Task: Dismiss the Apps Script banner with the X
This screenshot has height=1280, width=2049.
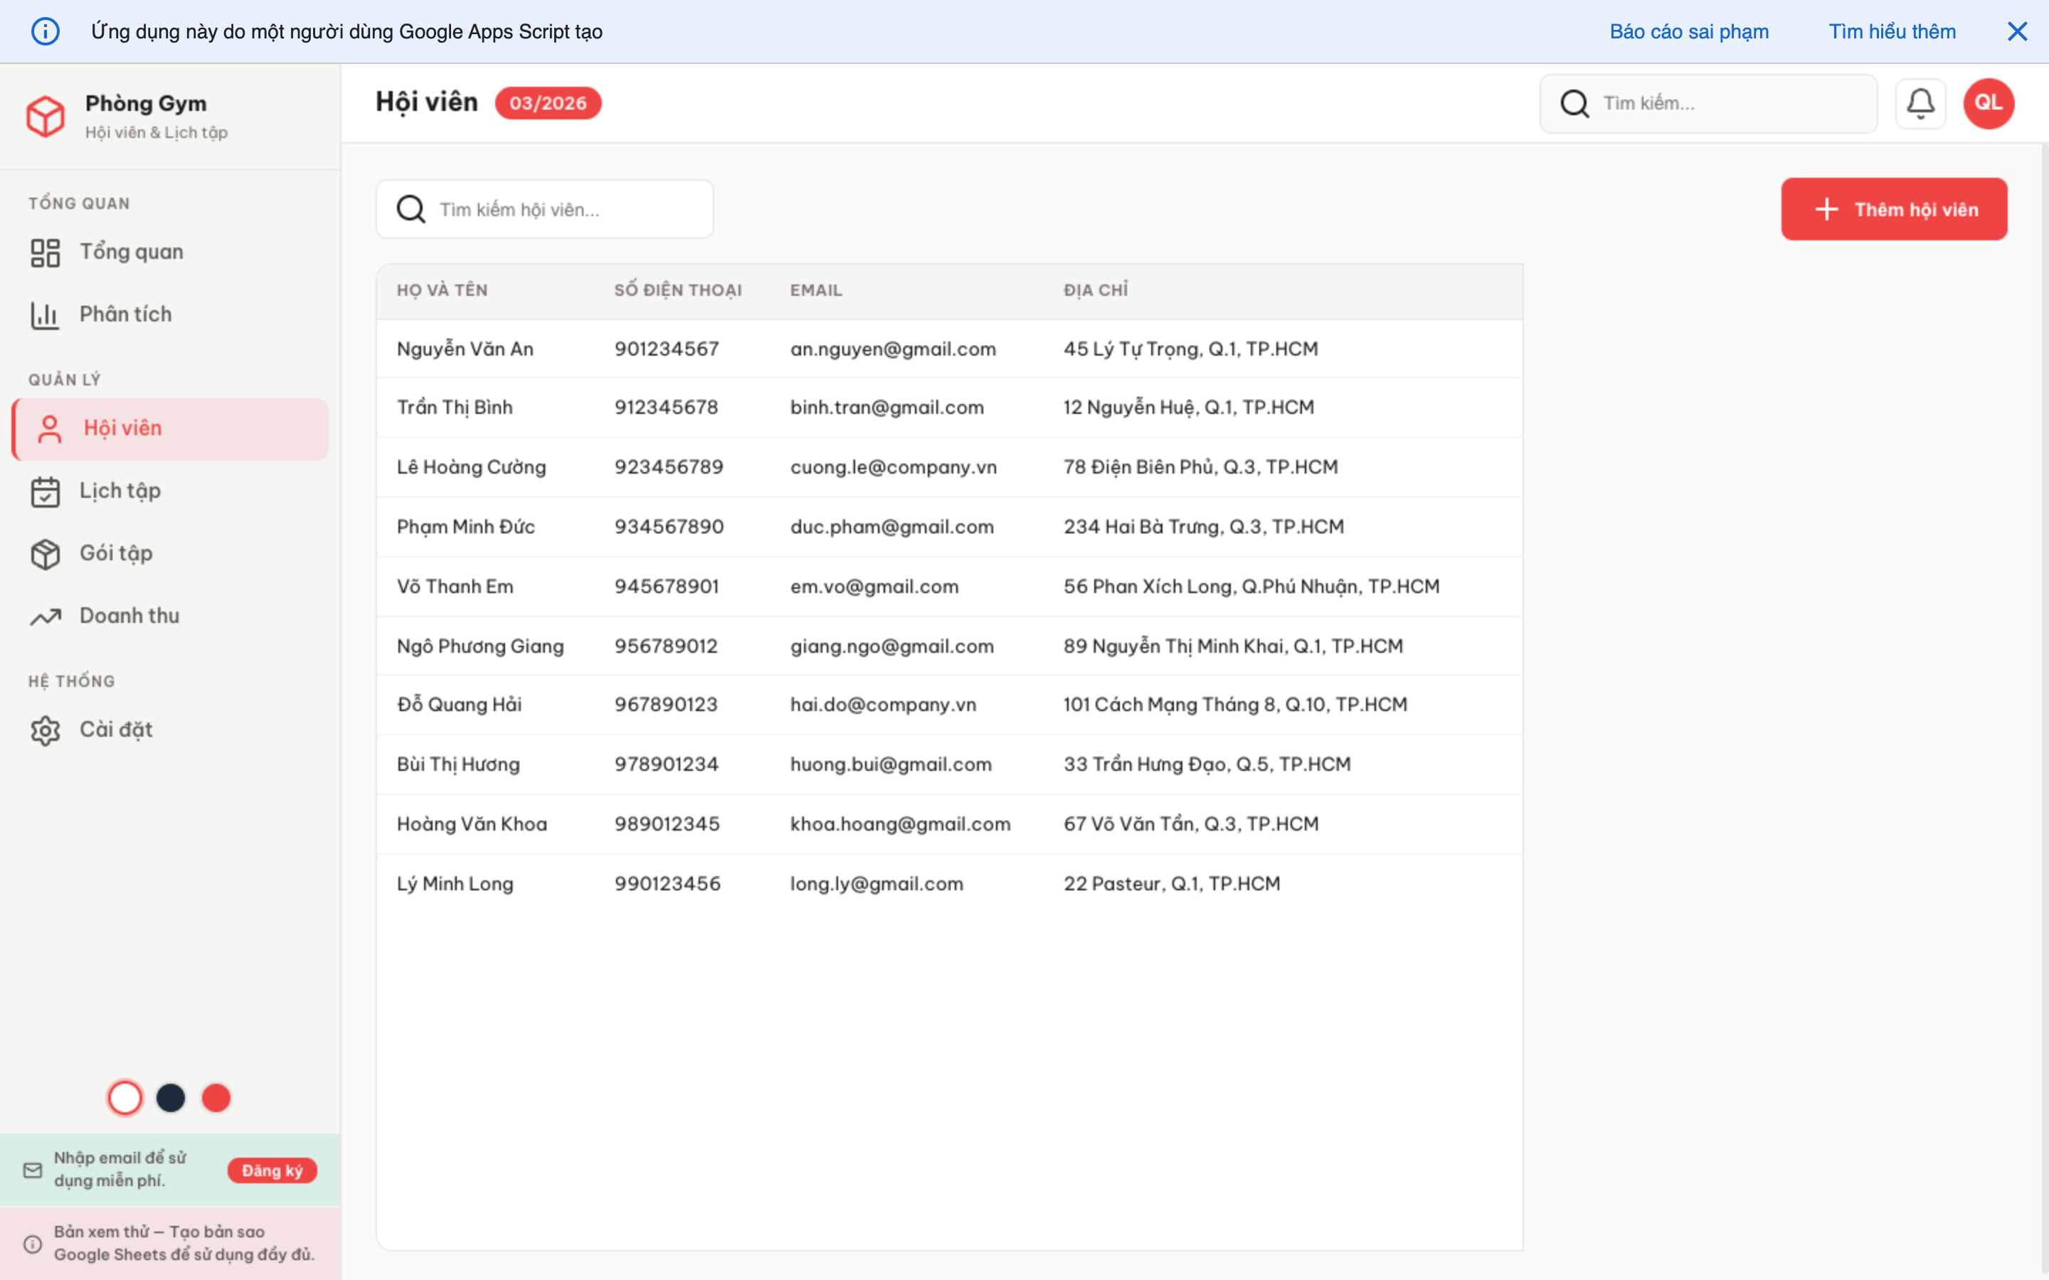Action: (2018, 31)
